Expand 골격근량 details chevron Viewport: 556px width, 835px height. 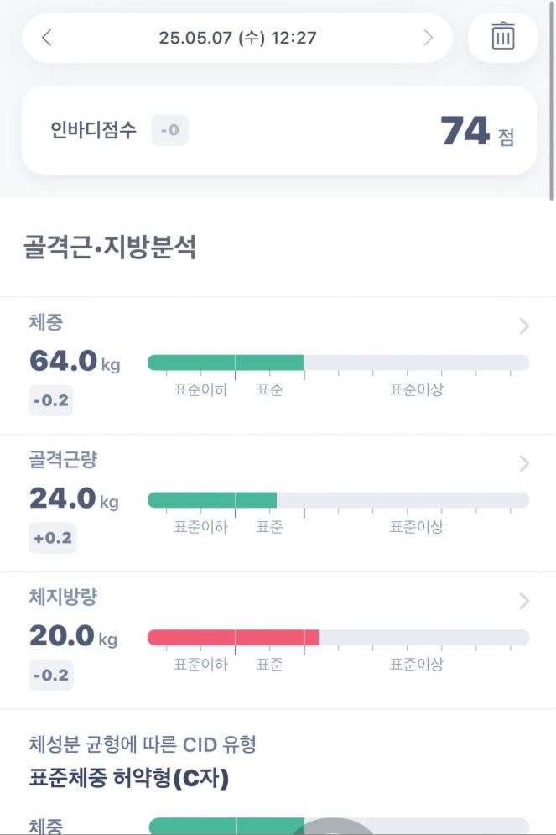(524, 463)
